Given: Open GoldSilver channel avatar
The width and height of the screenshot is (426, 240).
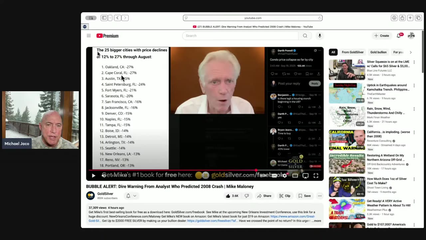Looking at the screenshot, I should pos(90,196).
